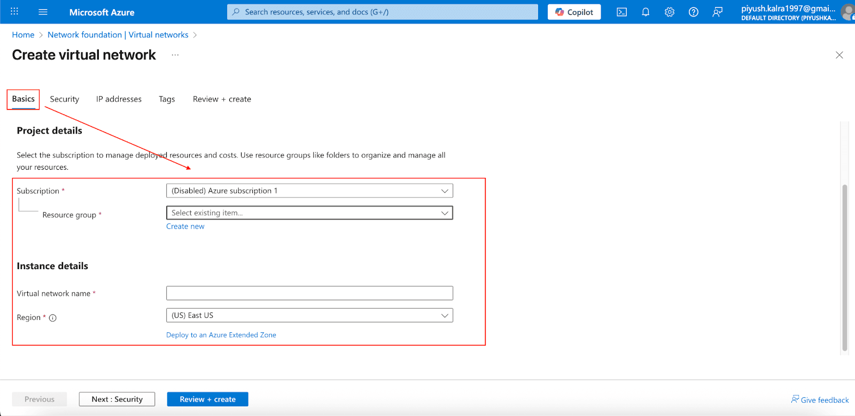Open the hamburger portal menu

click(43, 12)
